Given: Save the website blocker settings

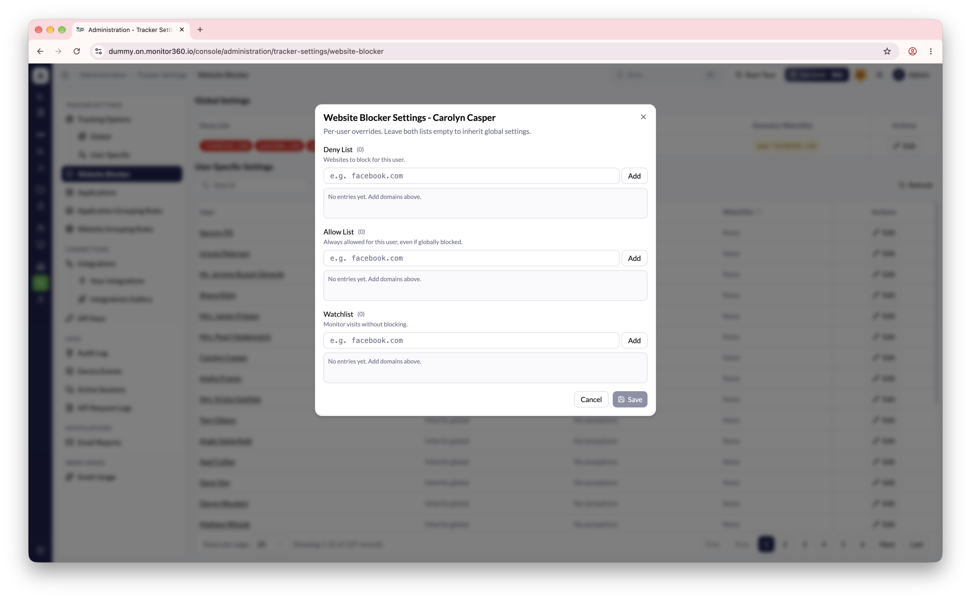Looking at the screenshot, I should click(x=629, y=399).
